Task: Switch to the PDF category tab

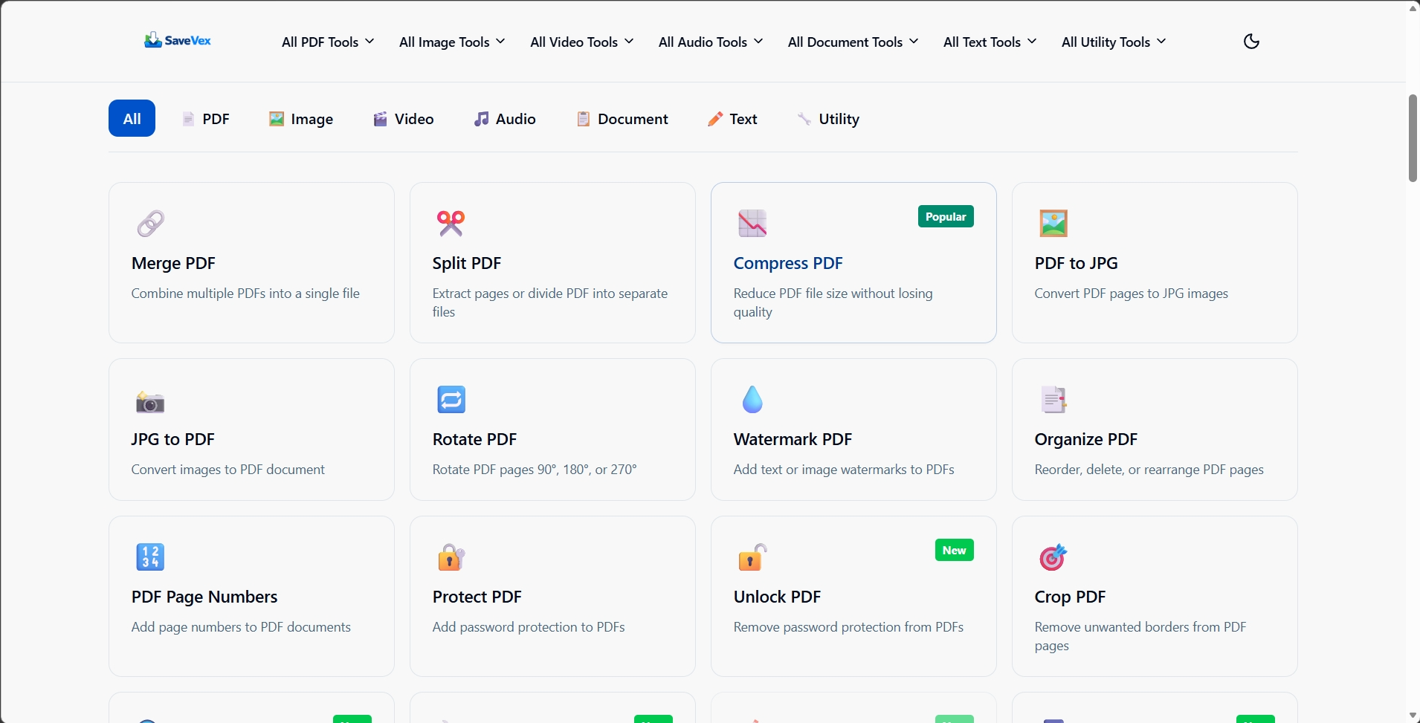Action: coord(206,119)
